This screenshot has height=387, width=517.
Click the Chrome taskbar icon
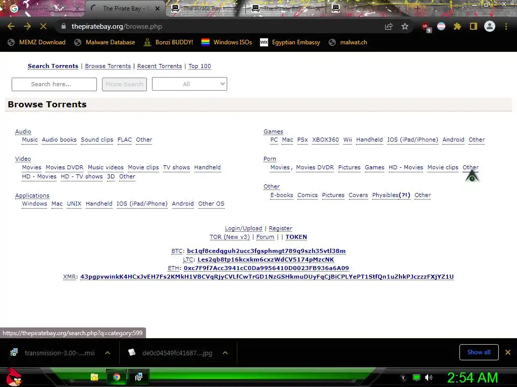click(117, 377)
